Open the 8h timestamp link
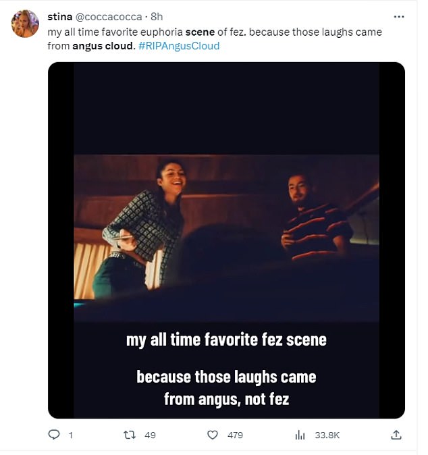The height and width of the screenshot is (455, 428). pos(157,16)
